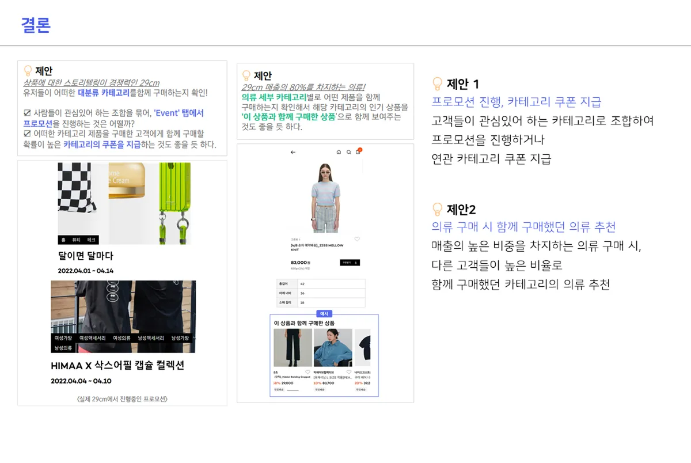Select the 남성액세서리 tag on the HIMAA banner
The height and width of the screenshot is (463, 691).
pos(151,338)
